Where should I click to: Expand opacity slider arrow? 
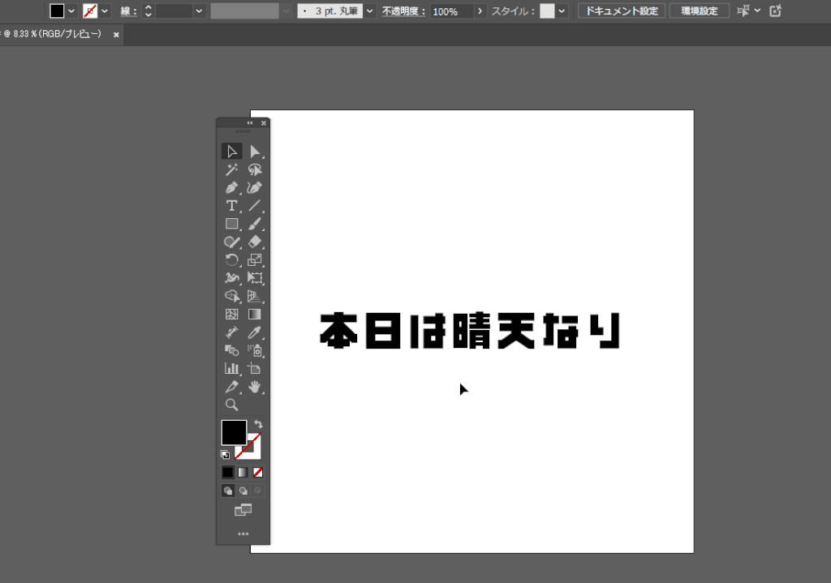480,11
